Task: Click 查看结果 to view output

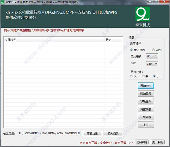Action: point(92,134)
